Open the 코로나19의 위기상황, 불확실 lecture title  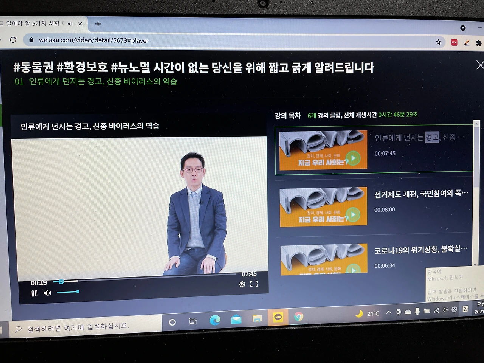pos(421,250)
